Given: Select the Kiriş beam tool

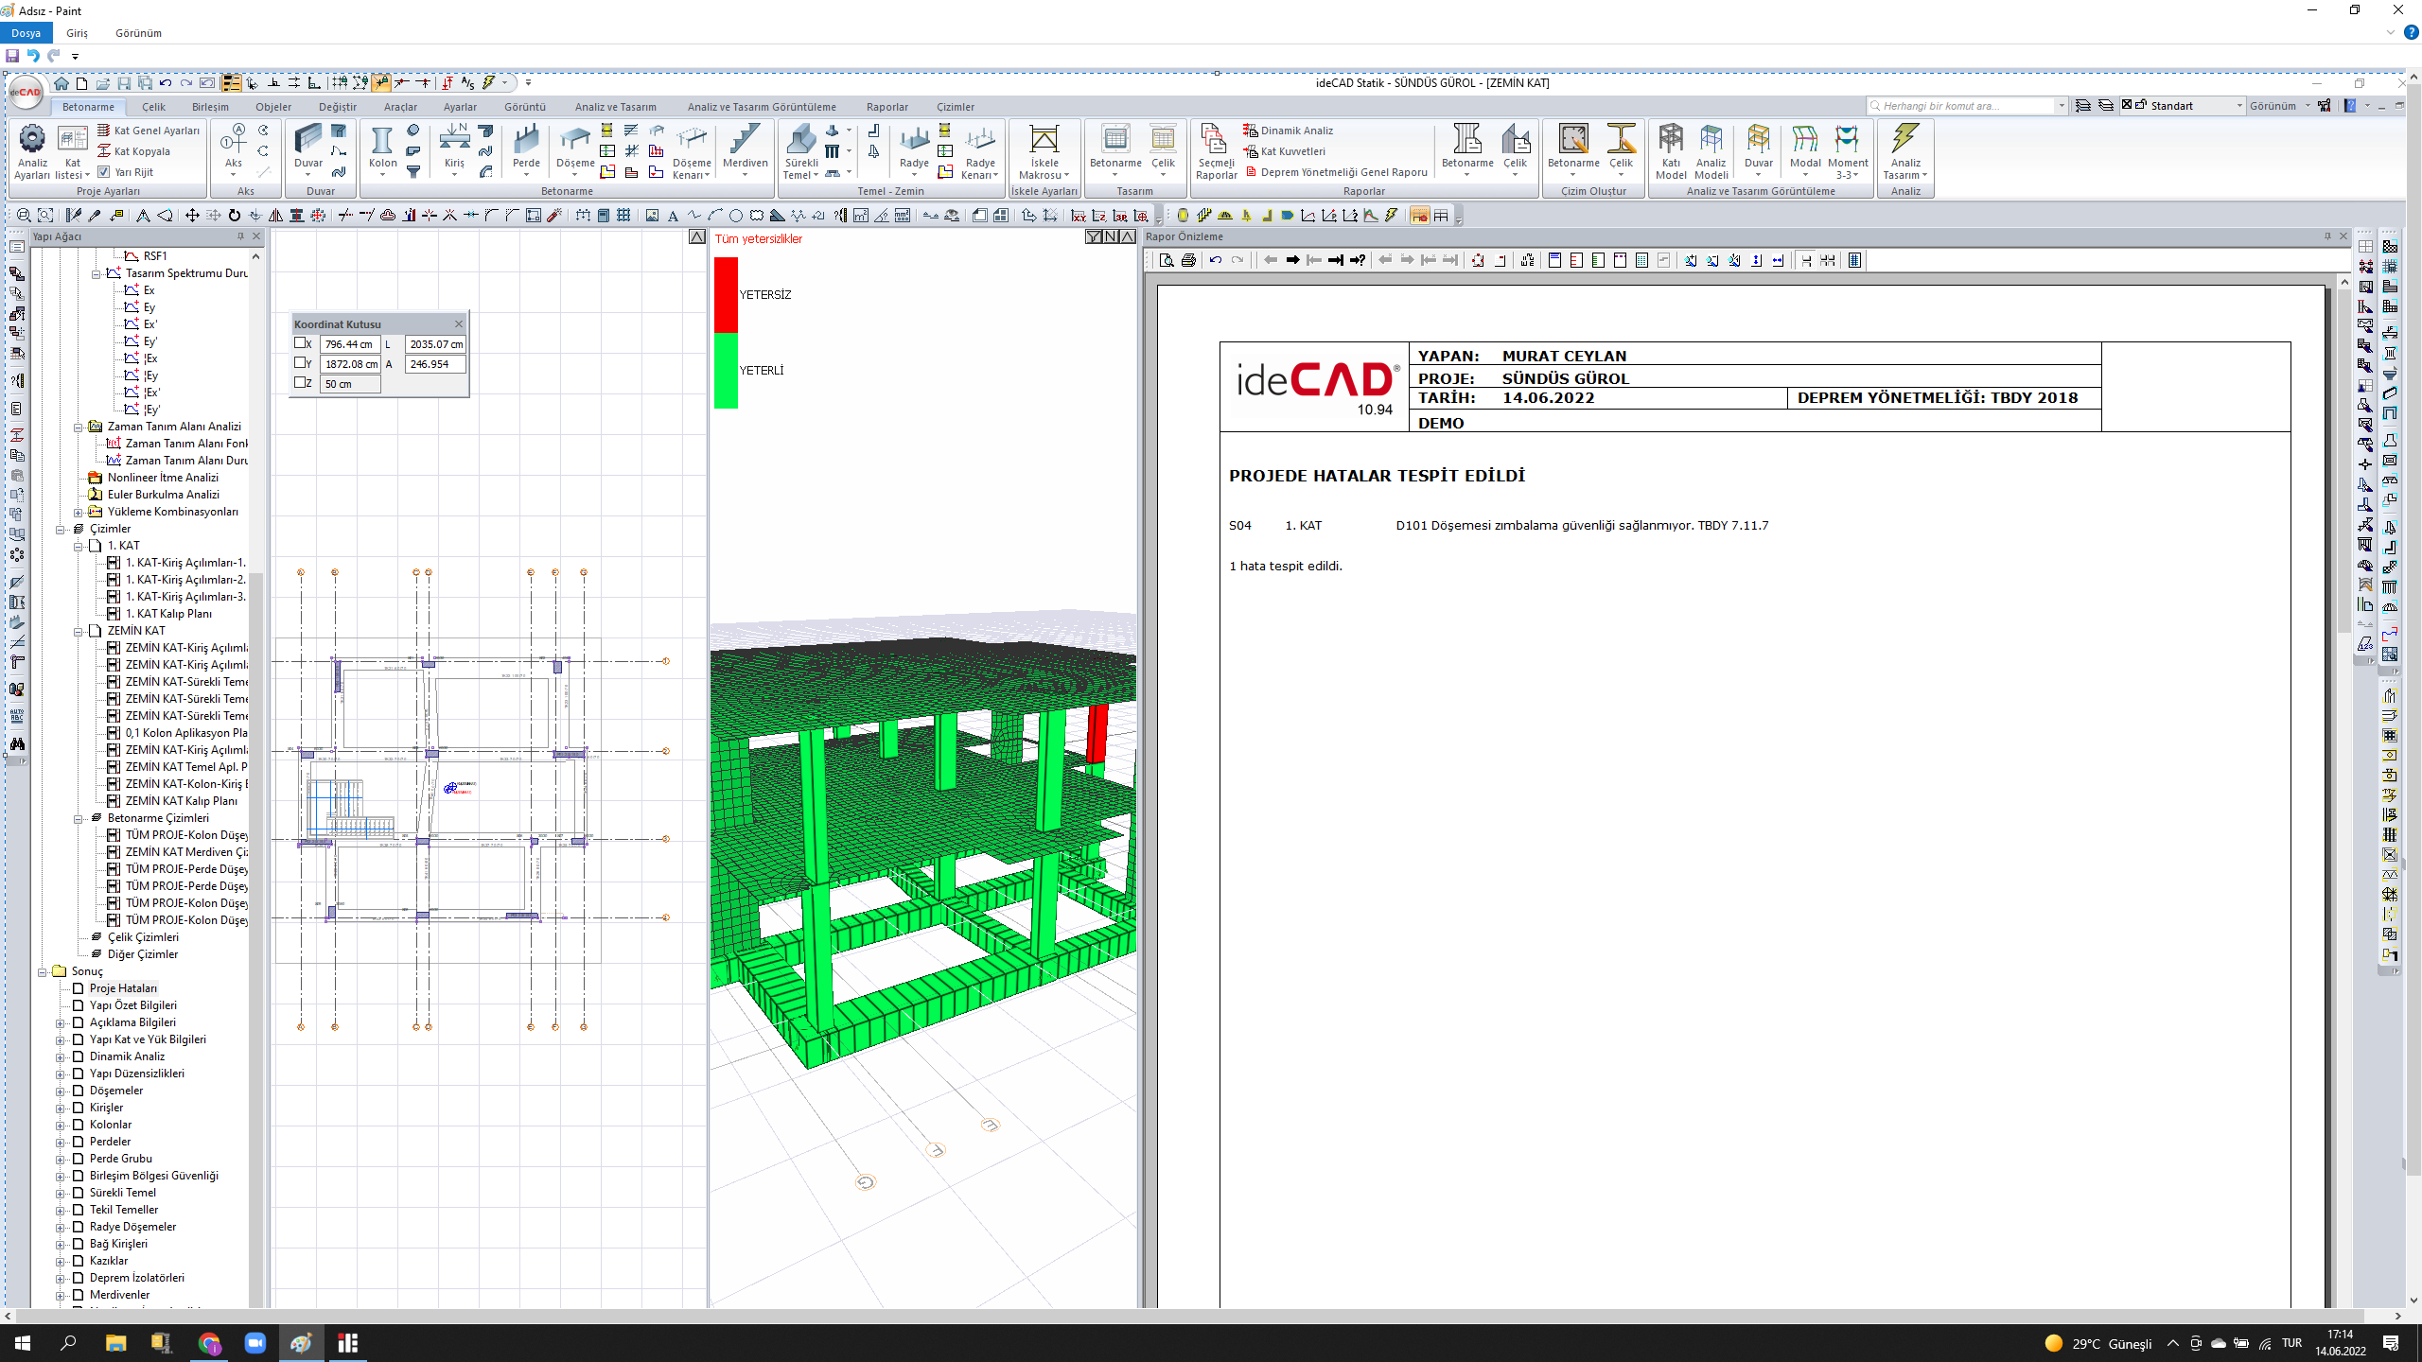Looking at the screenshot, I should tap(454, 138).
